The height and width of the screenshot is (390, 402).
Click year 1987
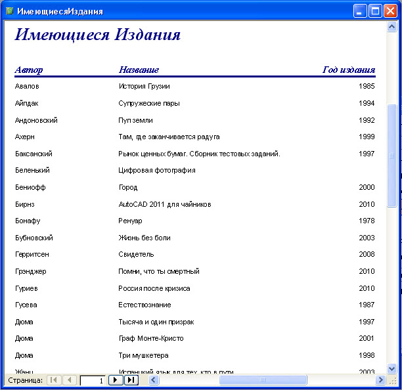pos(367,305)
